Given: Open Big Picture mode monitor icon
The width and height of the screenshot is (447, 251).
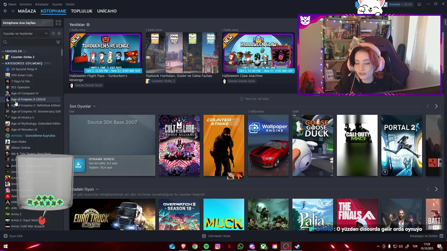Looking at the screenshot, I should coord(419,4).
